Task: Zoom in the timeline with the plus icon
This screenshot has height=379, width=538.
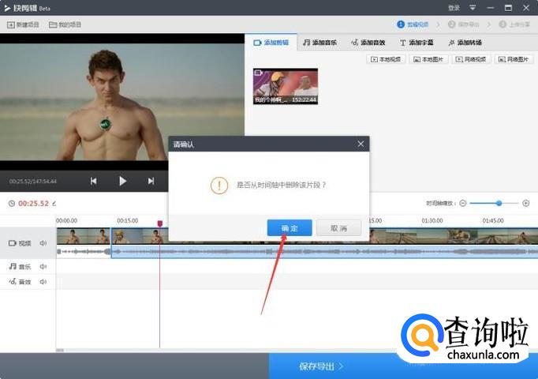Action: (x=526, y=203)
